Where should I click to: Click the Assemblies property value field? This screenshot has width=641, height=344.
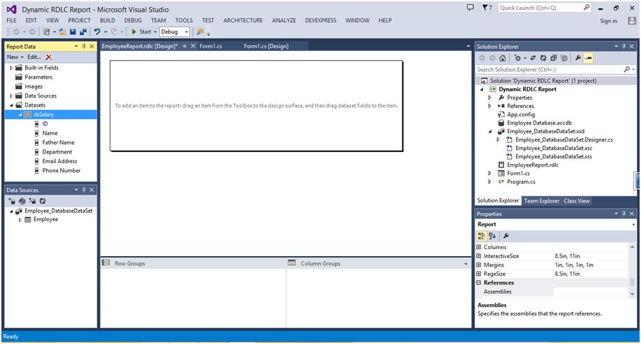[x=590, y=292]
